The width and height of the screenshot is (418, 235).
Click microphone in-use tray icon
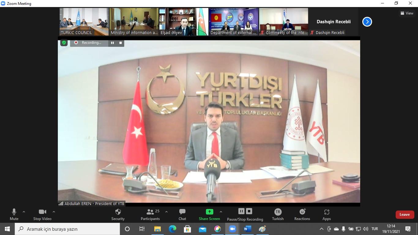click(x=344, y=229)
